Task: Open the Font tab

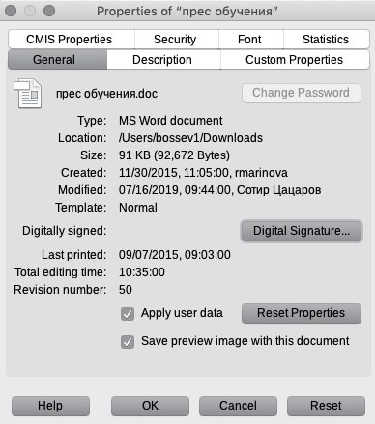Action: pyautogui.click(x=250, y=40)
